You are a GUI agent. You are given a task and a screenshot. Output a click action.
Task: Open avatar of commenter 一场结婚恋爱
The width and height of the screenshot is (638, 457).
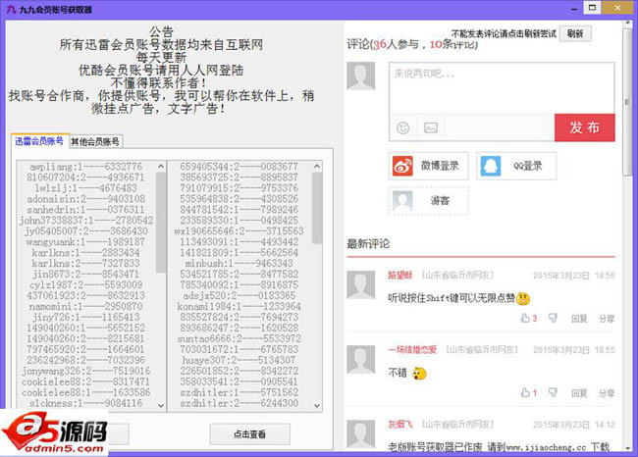tap(361, 360)
